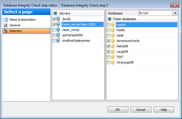Uncheck the LargeDB database checkbox
Image resolution: width=182 pixels, height=119 pixels.
tap(108, 52)
